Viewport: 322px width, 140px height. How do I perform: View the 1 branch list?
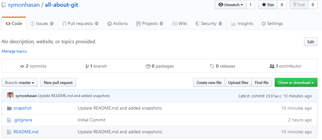pyautogui.click(x=96, y=66)
